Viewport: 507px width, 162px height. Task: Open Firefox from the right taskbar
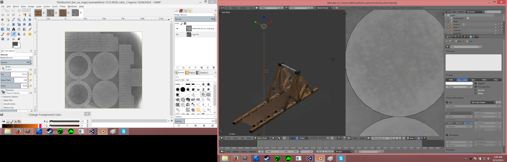pos(235,158)
